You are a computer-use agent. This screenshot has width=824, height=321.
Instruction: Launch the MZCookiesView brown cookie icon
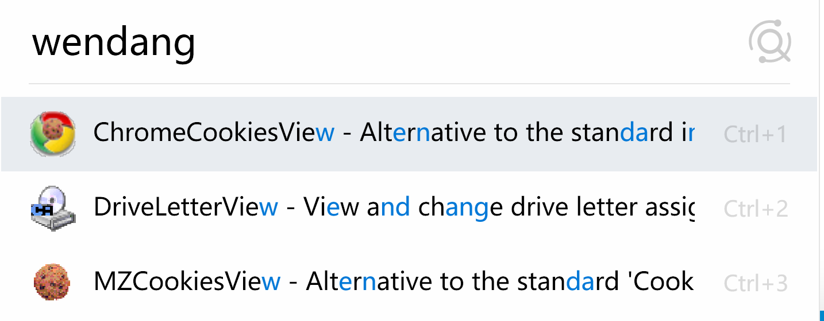pos(52,283)
